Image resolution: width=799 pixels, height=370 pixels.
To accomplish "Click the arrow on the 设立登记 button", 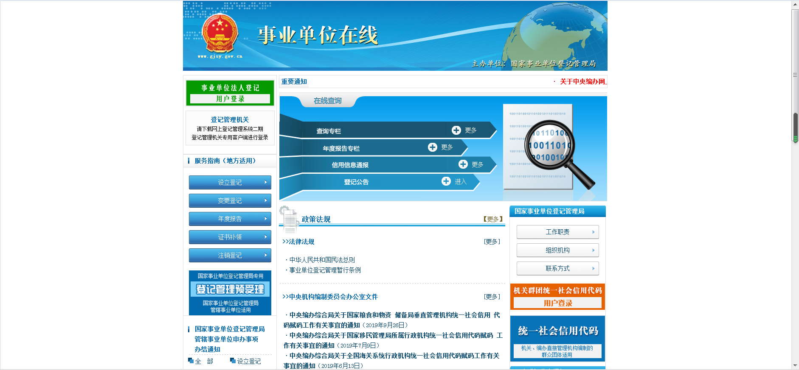I will tap(266, 182).
